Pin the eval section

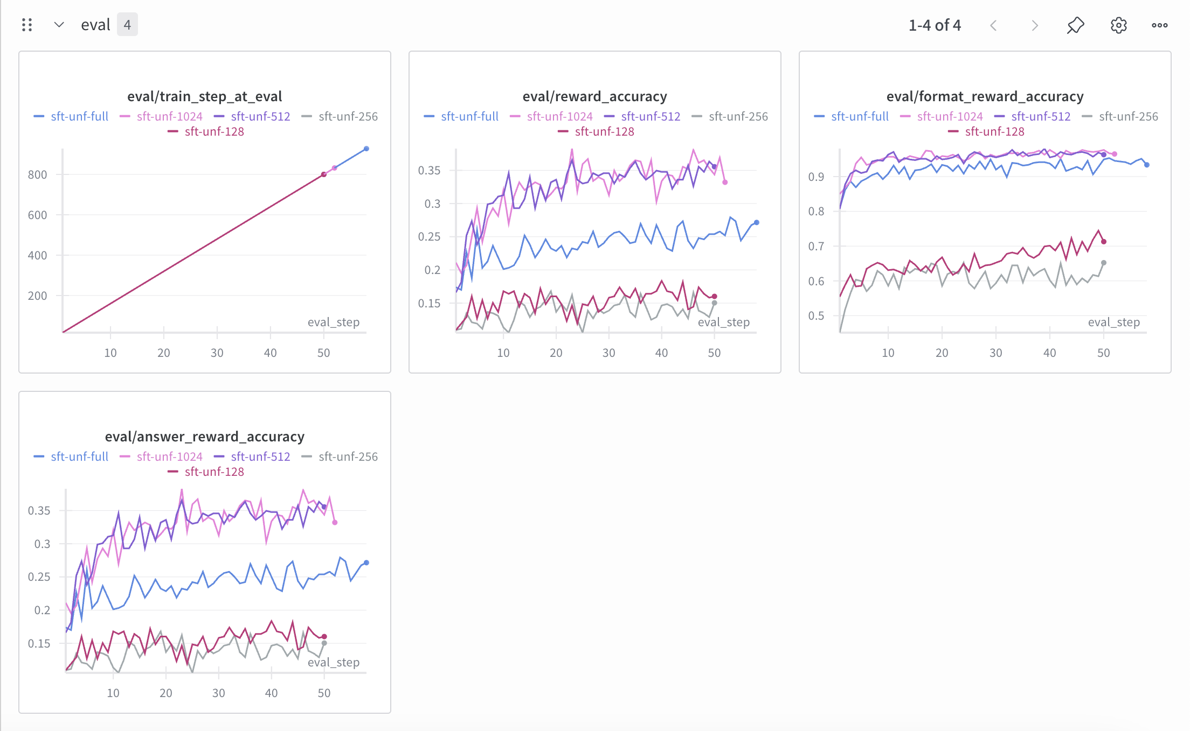(1075, 25)
